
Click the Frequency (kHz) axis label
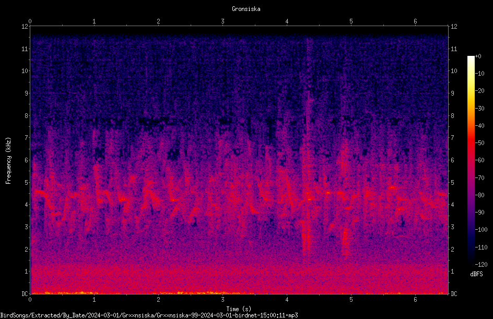[8, 161]
